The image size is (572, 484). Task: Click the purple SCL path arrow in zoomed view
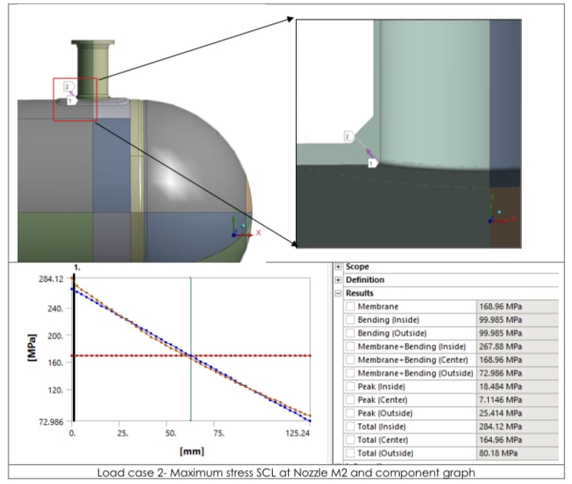point(367,152)
